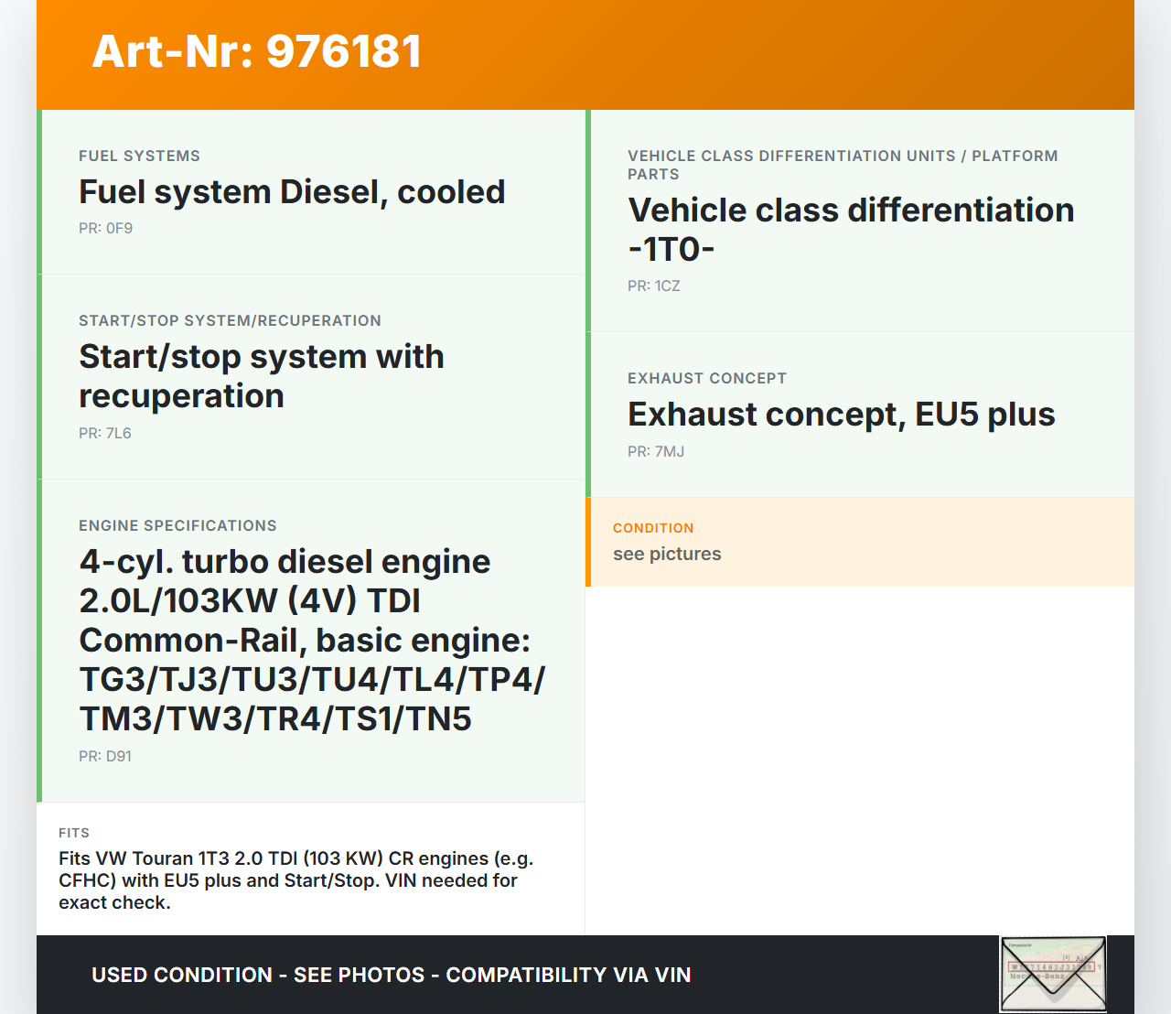This screenshot has width=1171, height=1014.
Task: Click the PR: 7MJ code
Action: [655, 452]
